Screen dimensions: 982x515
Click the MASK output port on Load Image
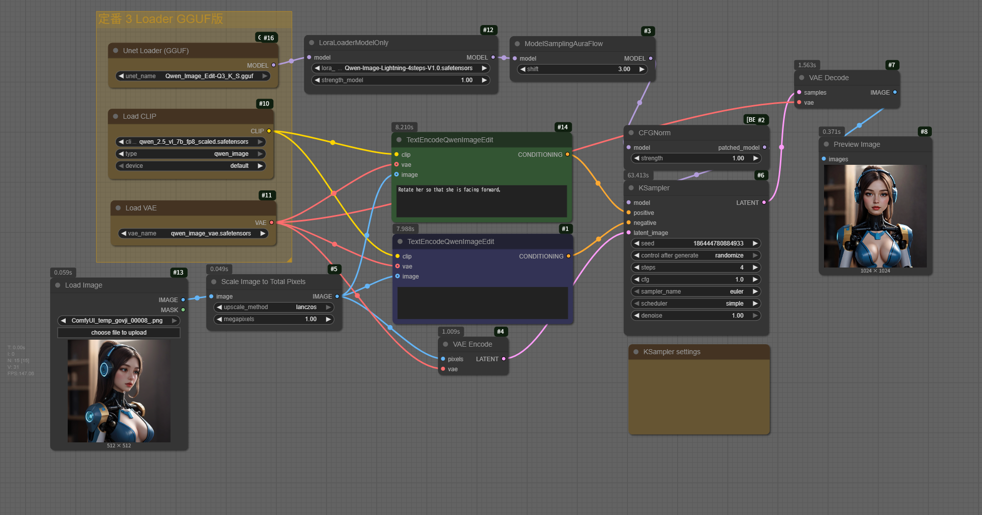coord(183,310)
